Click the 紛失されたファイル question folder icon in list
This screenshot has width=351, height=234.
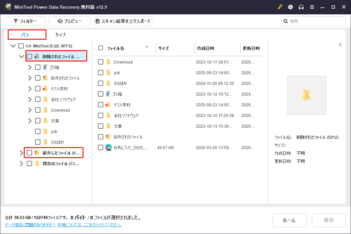108,137
